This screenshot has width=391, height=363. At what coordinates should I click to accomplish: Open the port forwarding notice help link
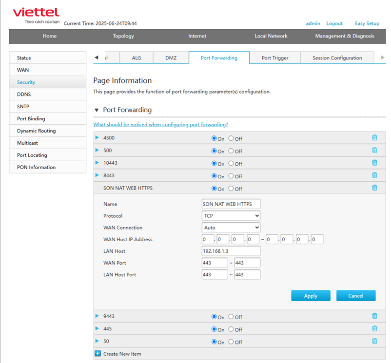[x=160, y=125]
